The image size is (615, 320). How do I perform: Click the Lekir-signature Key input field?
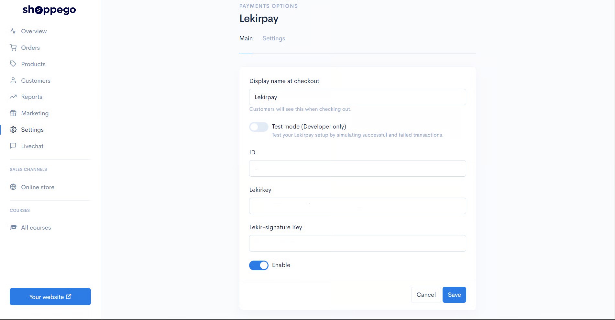(x=357, y=243)
